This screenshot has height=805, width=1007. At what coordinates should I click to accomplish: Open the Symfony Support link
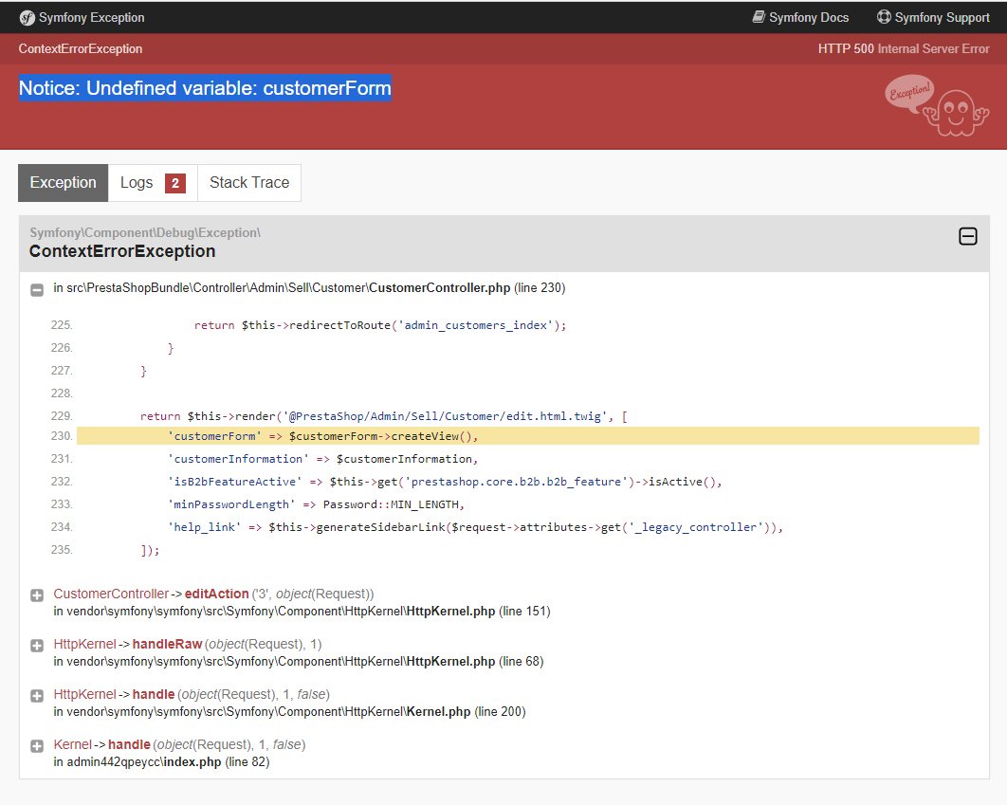click(x=942, y=17)
